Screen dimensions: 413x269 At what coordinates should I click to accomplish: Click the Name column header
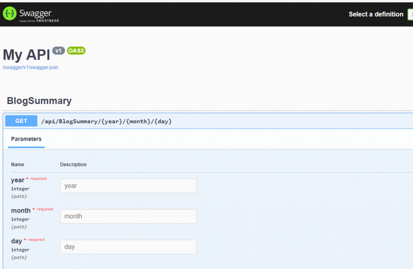(18, 165)
